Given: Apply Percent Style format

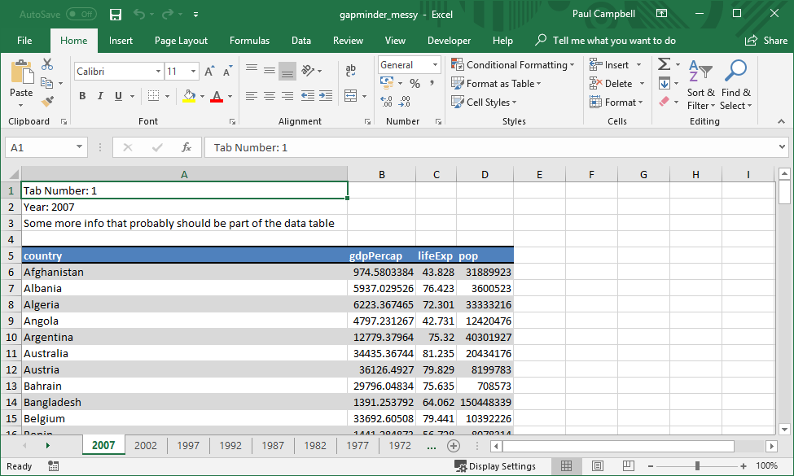Looking at the screenshot, I should pos(415,84).
